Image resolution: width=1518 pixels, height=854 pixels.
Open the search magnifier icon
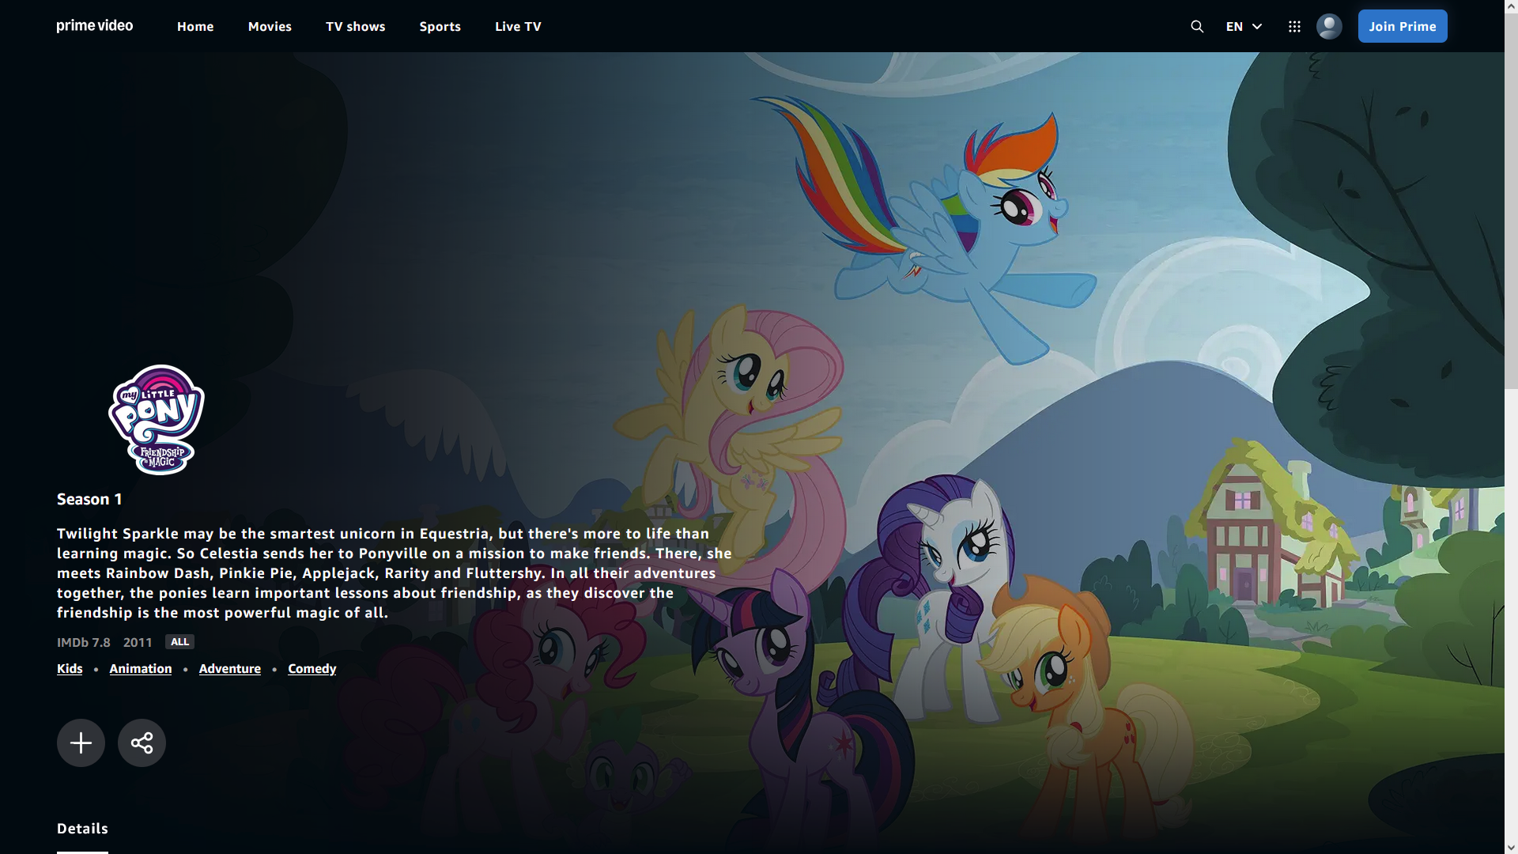[x=1197, y=26]
